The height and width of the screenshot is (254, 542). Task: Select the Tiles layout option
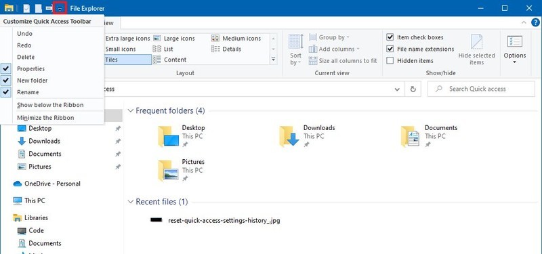pyautogui.click(x=127, y=60)
